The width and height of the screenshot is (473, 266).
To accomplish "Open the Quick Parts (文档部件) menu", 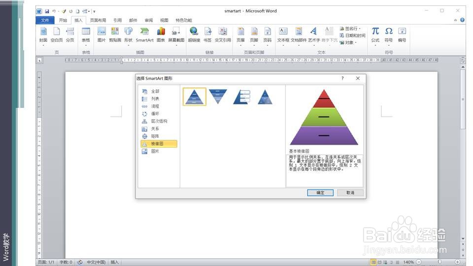I will click(299, 35).
